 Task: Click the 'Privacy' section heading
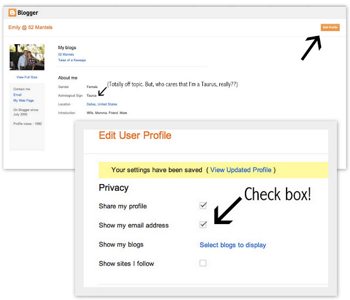click(x=114, y=188)
